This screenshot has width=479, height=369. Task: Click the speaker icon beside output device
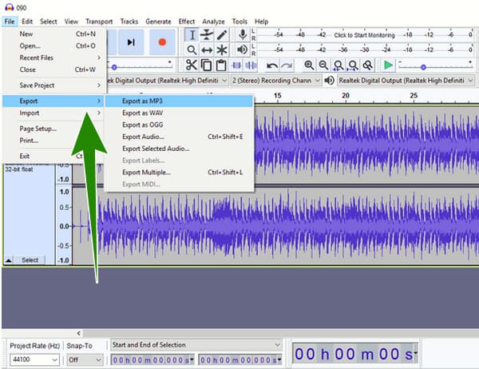329,81
